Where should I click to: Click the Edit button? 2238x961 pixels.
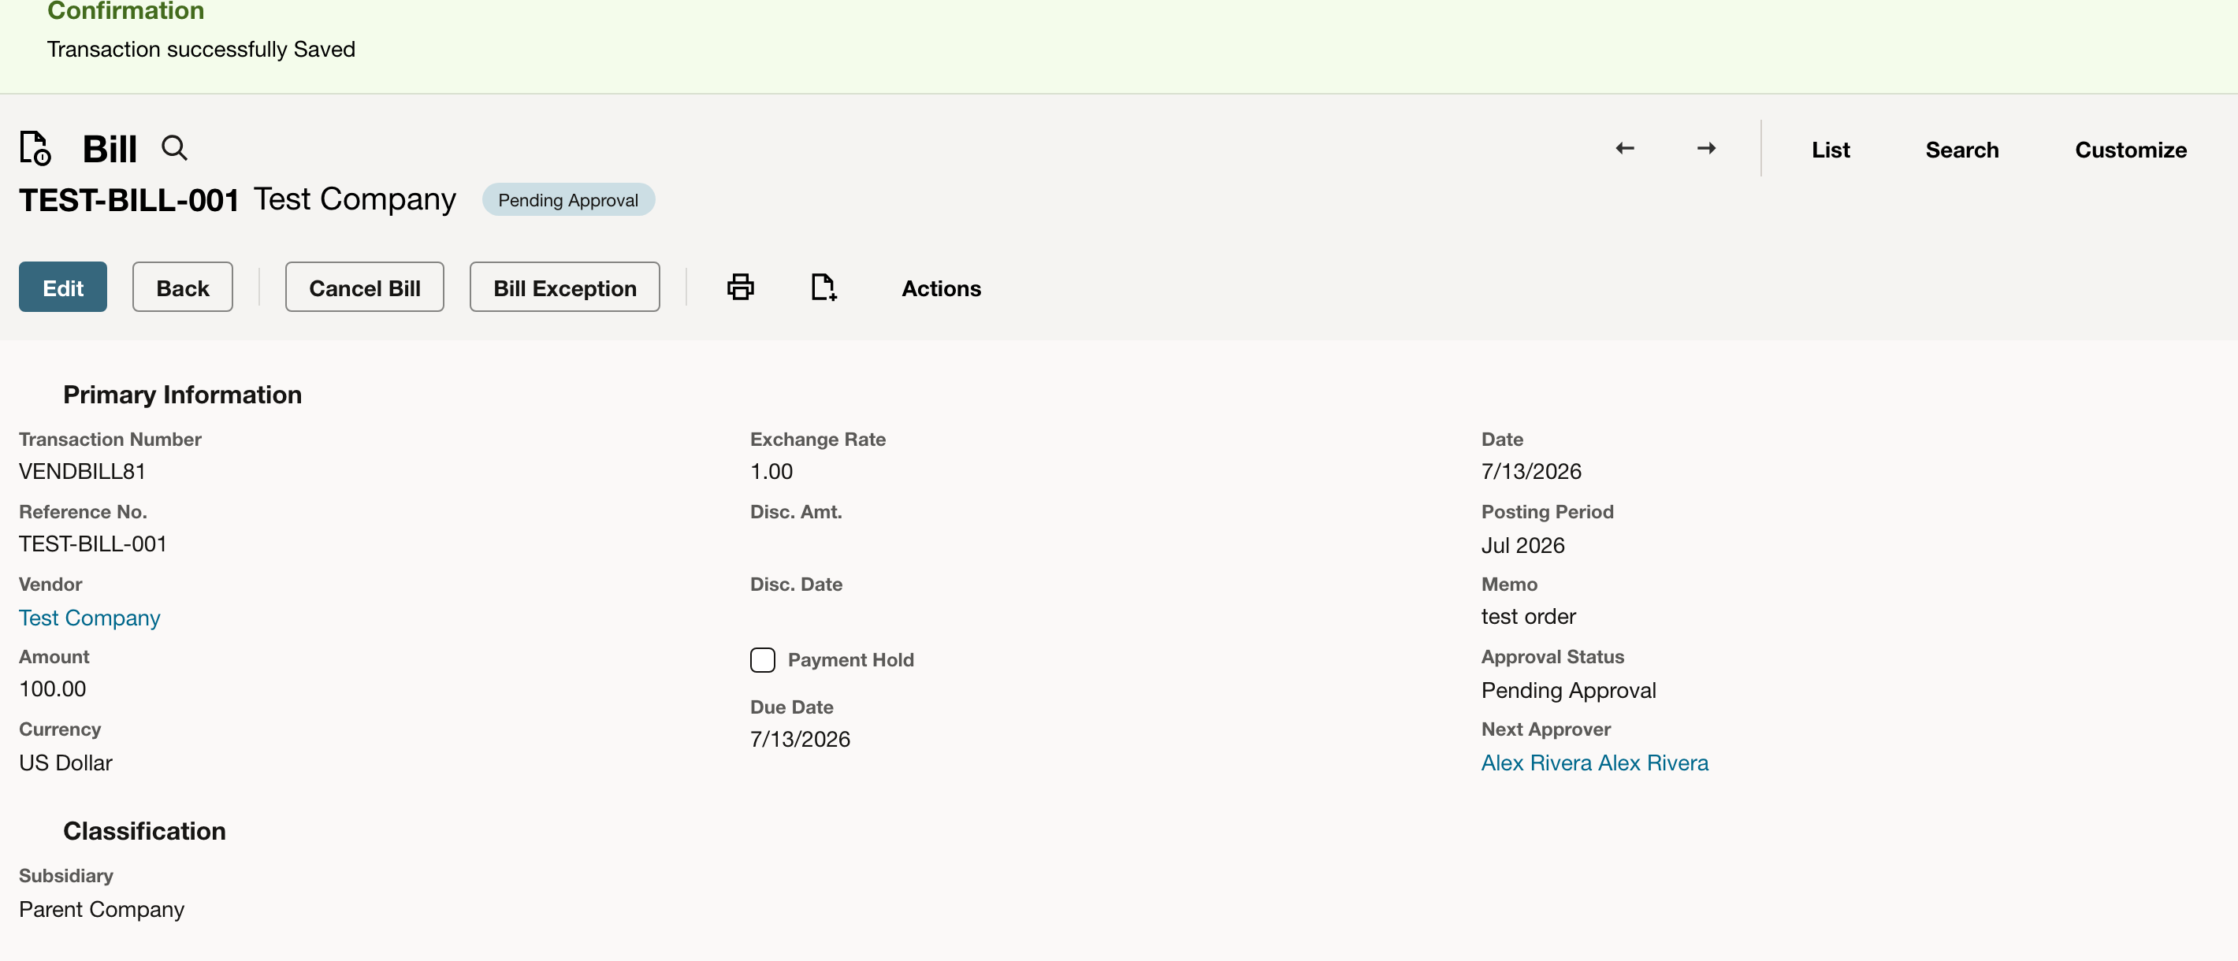[62, 287]
